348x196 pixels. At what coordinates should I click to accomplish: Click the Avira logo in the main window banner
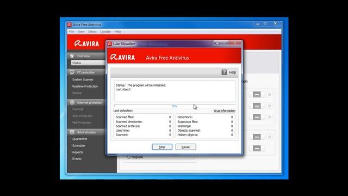[86, 44]
